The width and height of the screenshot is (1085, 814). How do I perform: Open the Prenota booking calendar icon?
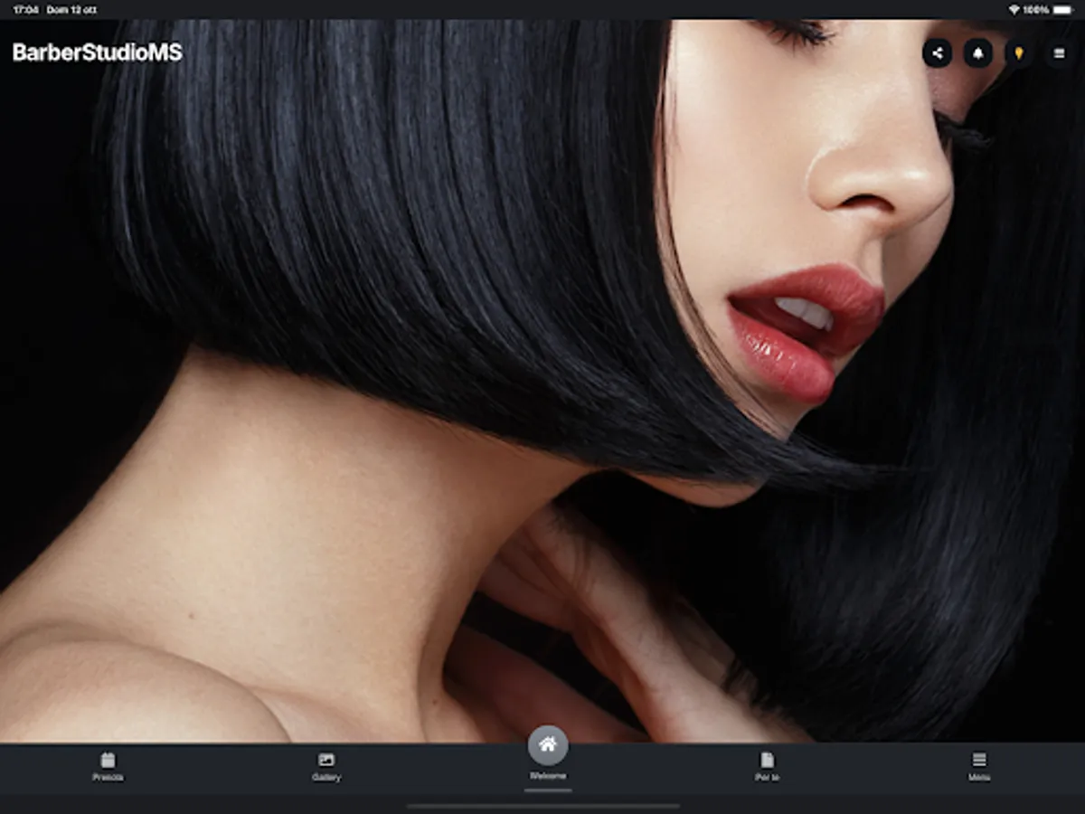(107, 760)
